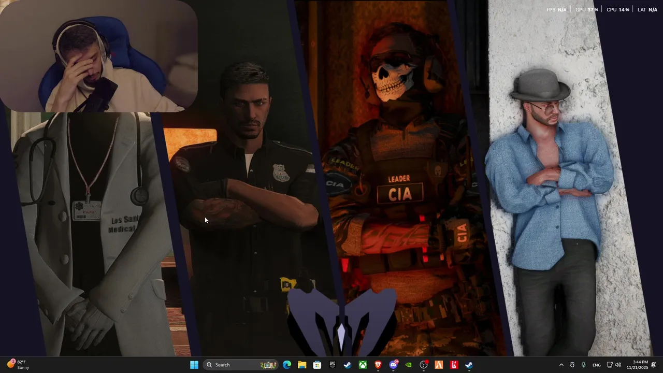Open the ENG language switcher
Viewport: 663px width, 373px height.
(597, 365)
